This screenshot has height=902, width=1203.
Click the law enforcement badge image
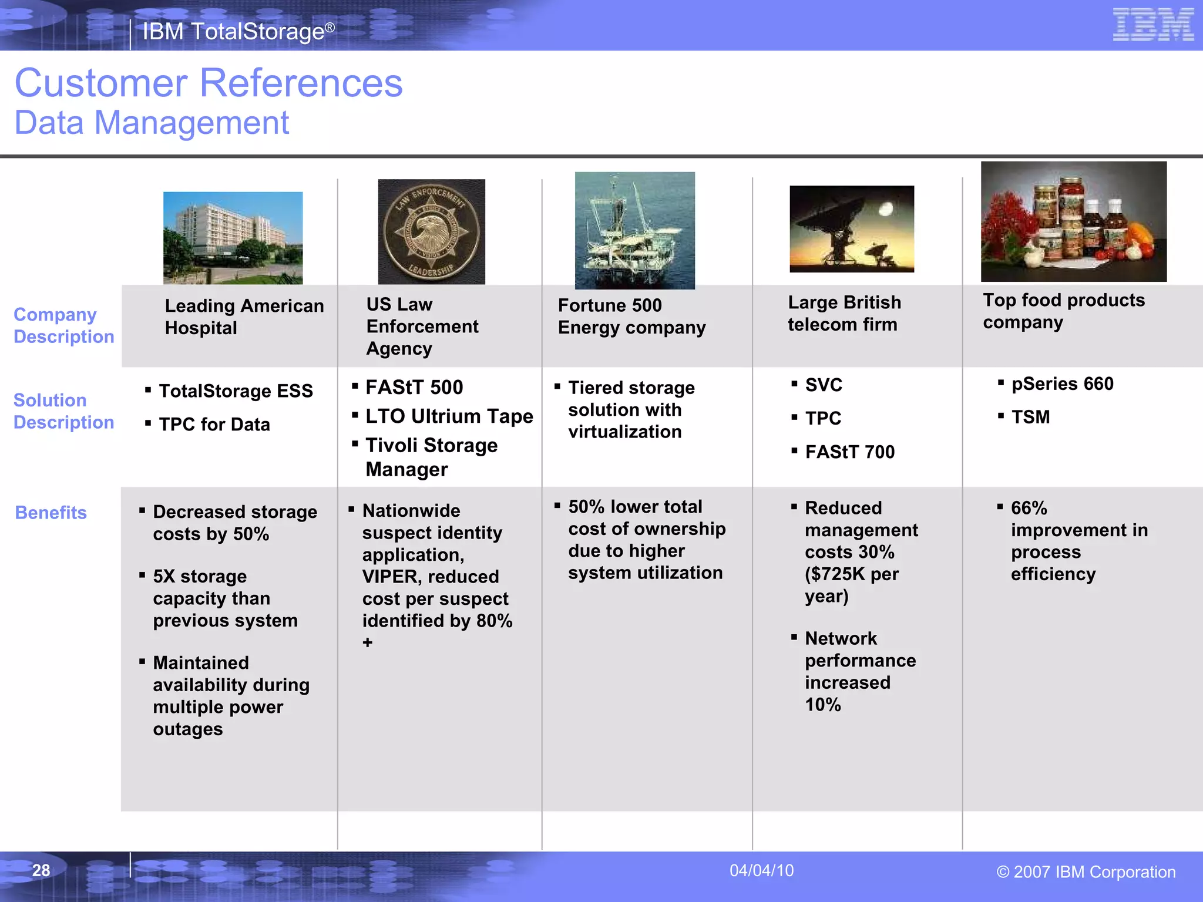(x=431, y=231)
